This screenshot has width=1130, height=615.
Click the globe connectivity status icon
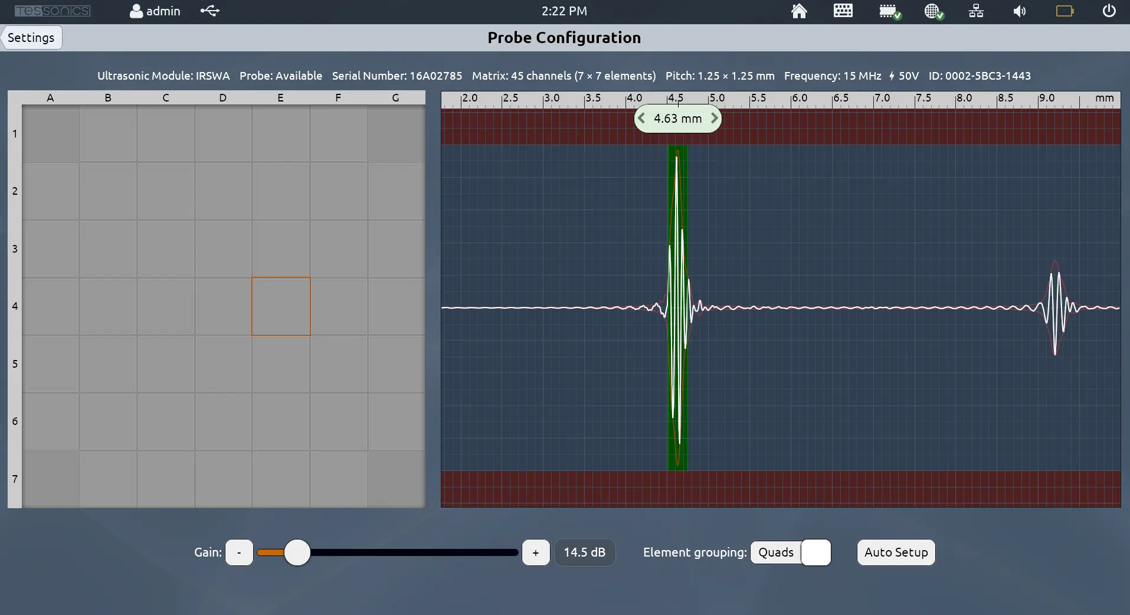click(x=934, y=11)
